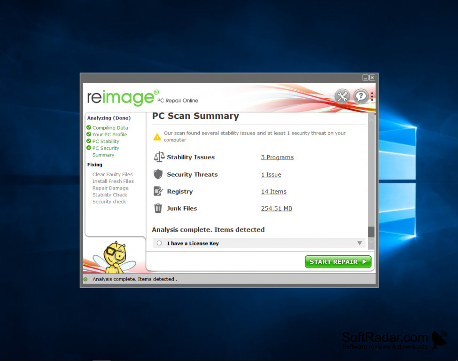Start repair with the green button

point(338,262)
